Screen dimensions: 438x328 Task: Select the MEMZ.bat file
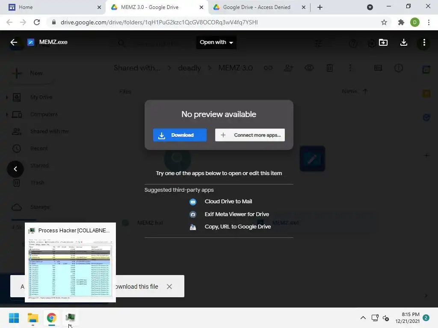pos(150,223)
